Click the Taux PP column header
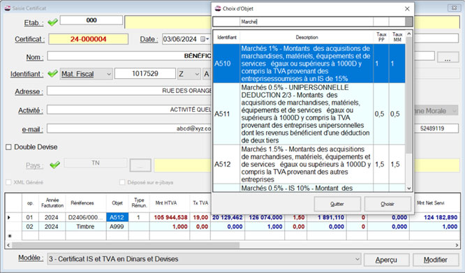Image resolution: width=465 pixels, height=273 pixels. coord(381,37)
